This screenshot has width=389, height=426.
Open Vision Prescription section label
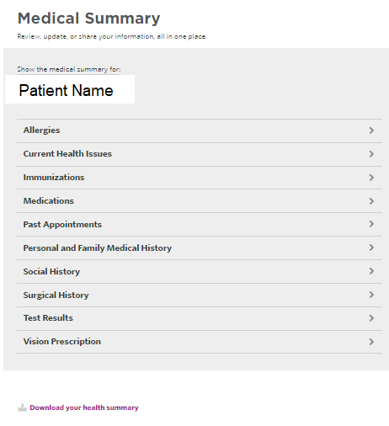pos(61,342)
